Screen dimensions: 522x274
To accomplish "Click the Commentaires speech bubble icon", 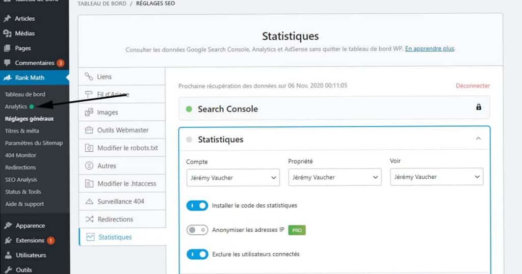I will pos(7,63).
